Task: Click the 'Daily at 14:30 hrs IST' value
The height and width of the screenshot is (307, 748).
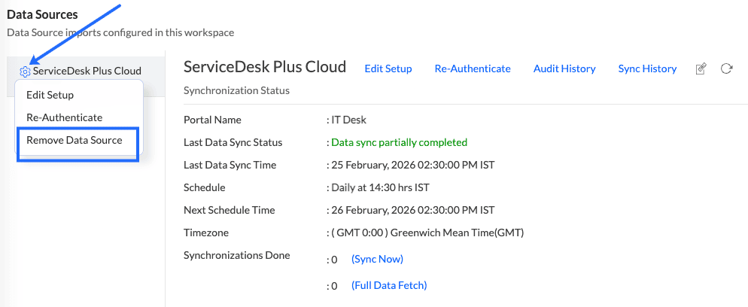Action: click(x=380, y=187)
